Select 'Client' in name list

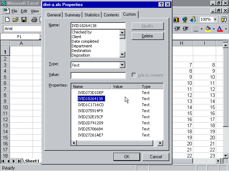[77, 37]
